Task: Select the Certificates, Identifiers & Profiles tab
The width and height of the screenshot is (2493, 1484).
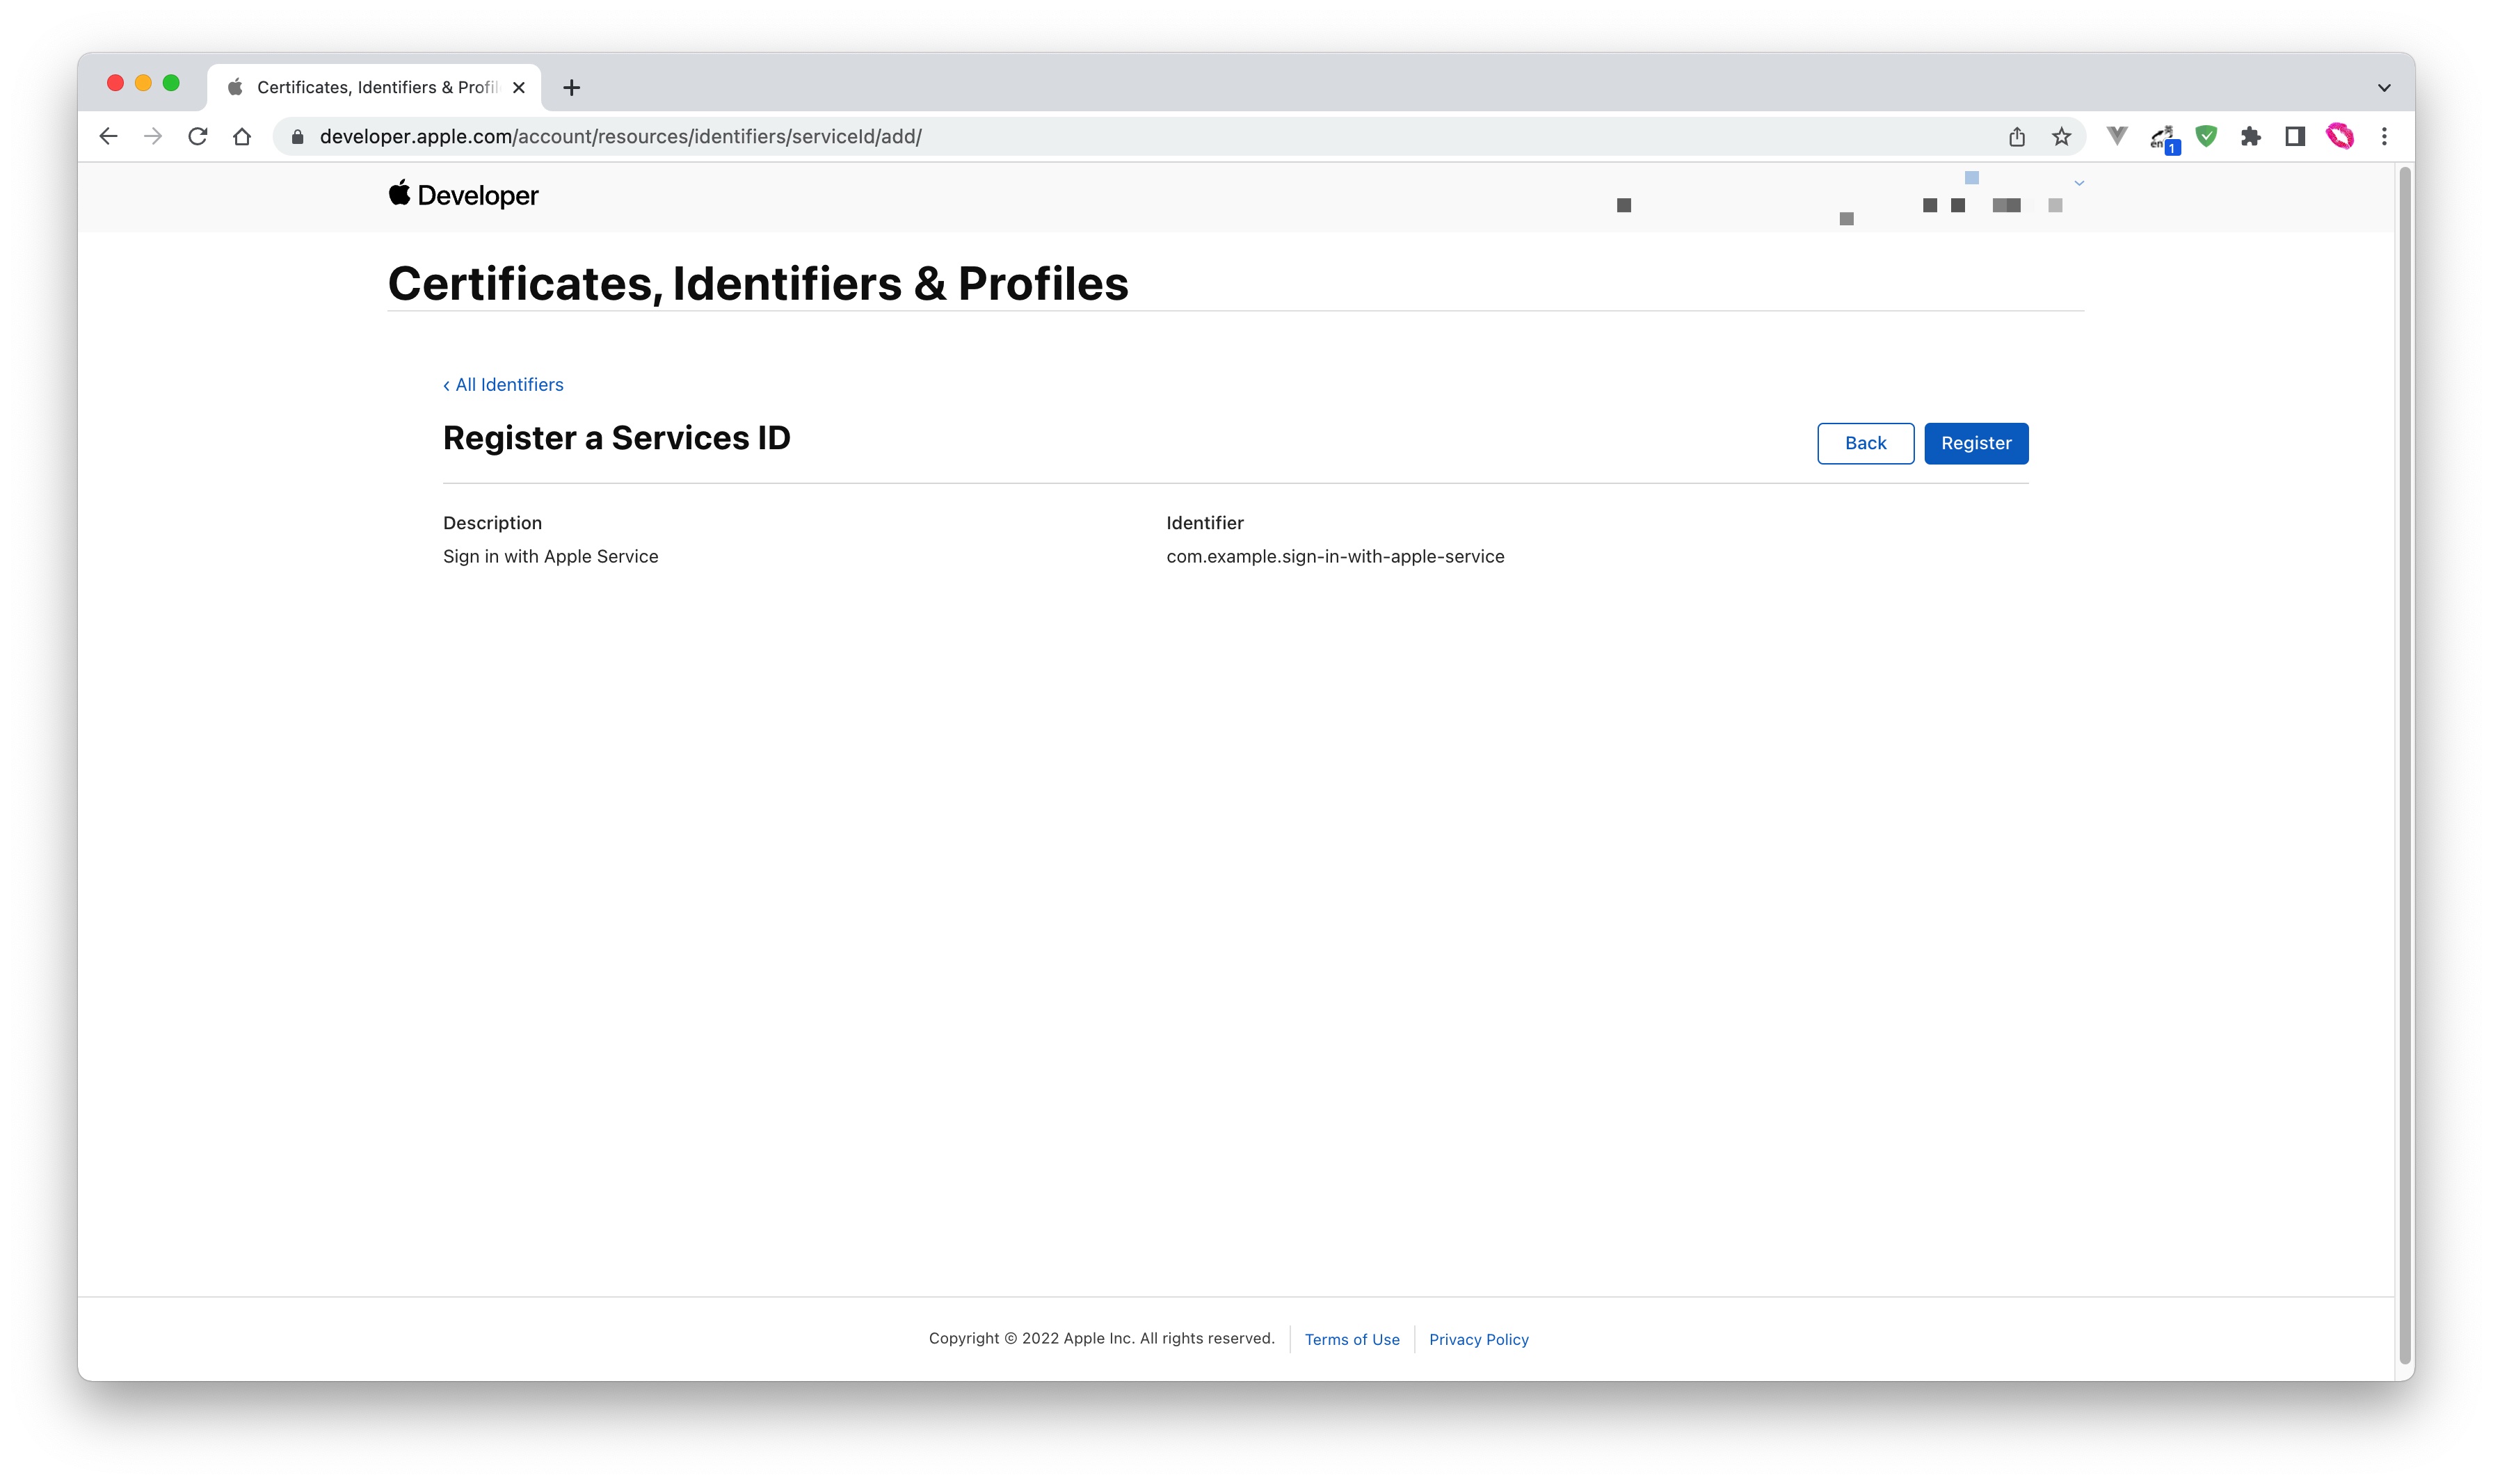Action: (x=375, y=88)
